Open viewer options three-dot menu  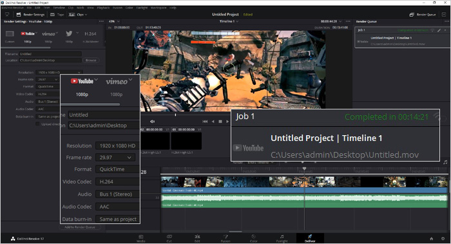coord(348,21)
